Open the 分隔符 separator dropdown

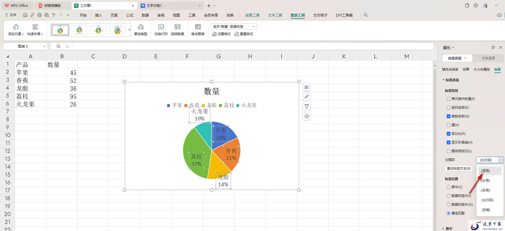490,160
